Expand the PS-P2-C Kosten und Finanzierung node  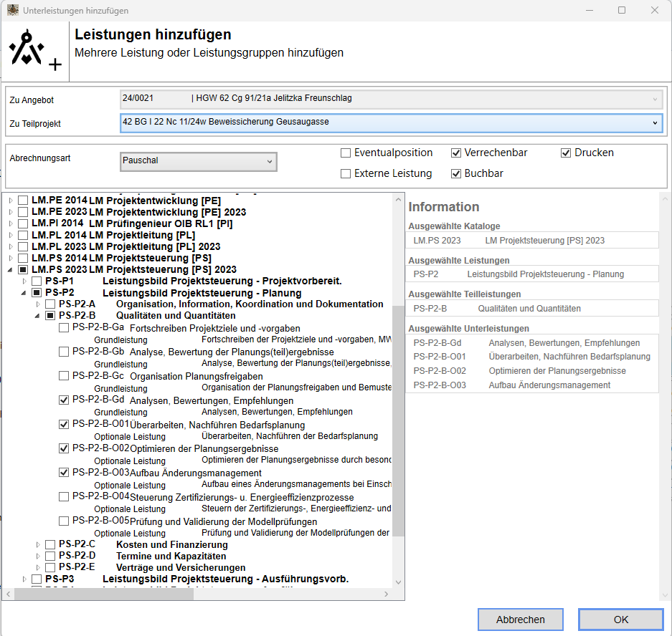(38, 545)
